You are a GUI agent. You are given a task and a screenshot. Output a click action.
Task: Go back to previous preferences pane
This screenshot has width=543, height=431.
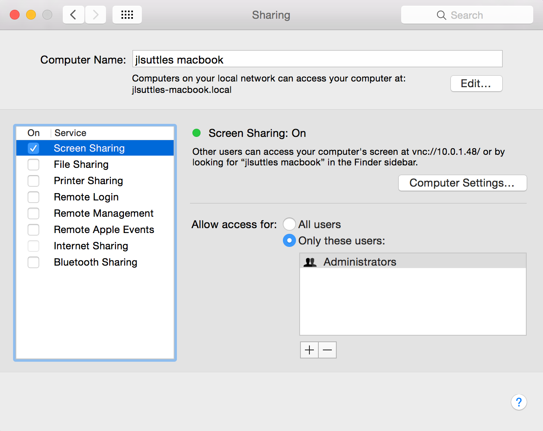pyautogui.click(x=73, y=15)
